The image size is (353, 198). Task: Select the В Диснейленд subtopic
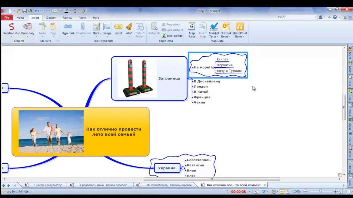pos(207,81)
